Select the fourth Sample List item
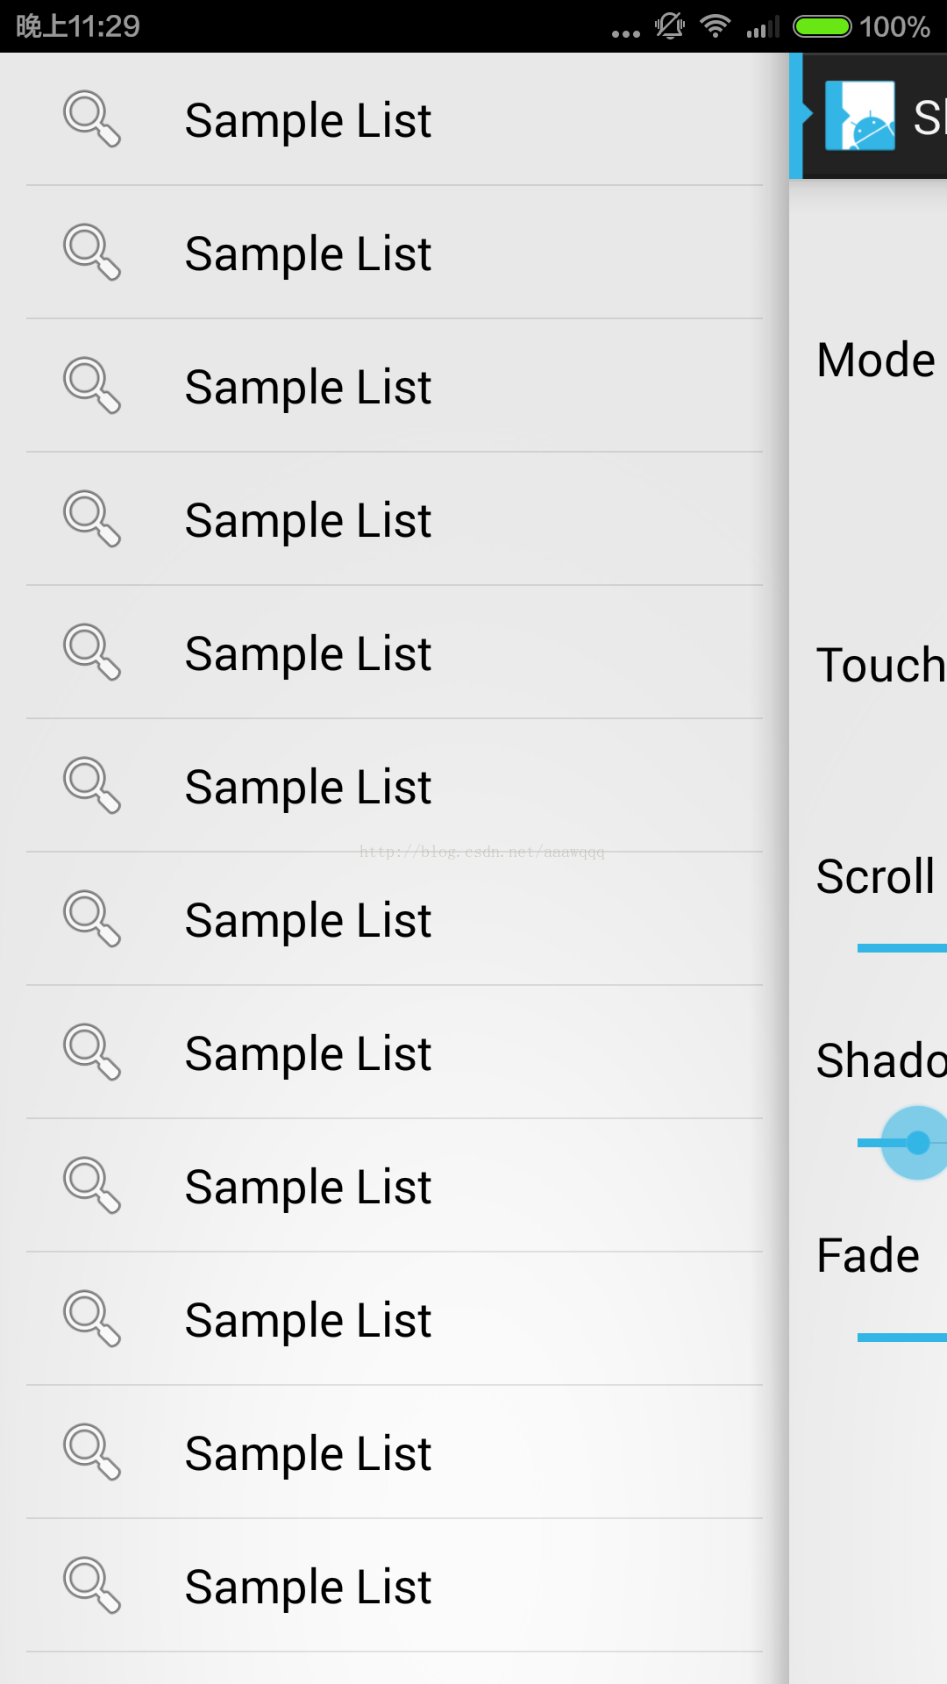Screen dimensions: 947x1684 pos(395,519)
